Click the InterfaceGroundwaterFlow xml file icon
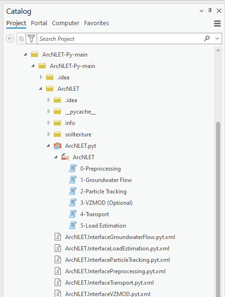Screen dimensions: 225x297 click(58, 237)
